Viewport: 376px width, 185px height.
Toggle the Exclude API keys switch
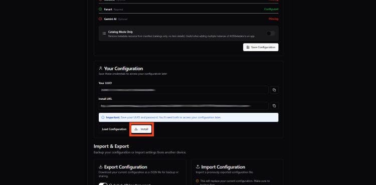point(103,184)
